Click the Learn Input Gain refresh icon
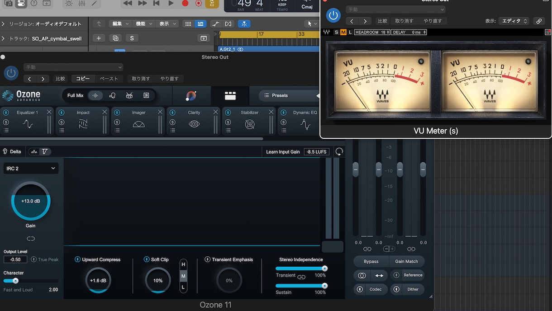Screen dimensions: 552x311 [339, 152]
